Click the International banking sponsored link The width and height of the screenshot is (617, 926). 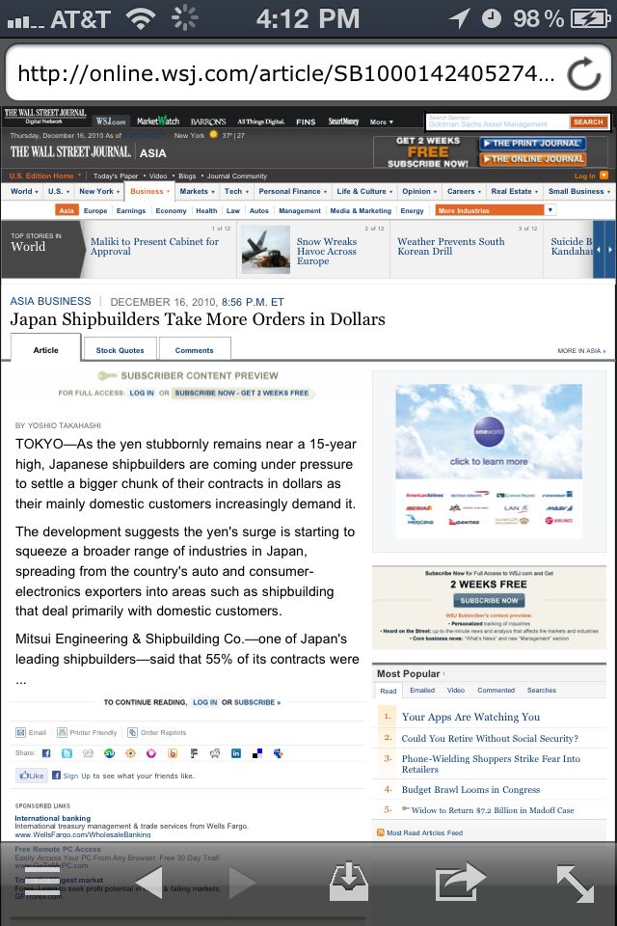[53, 818]
